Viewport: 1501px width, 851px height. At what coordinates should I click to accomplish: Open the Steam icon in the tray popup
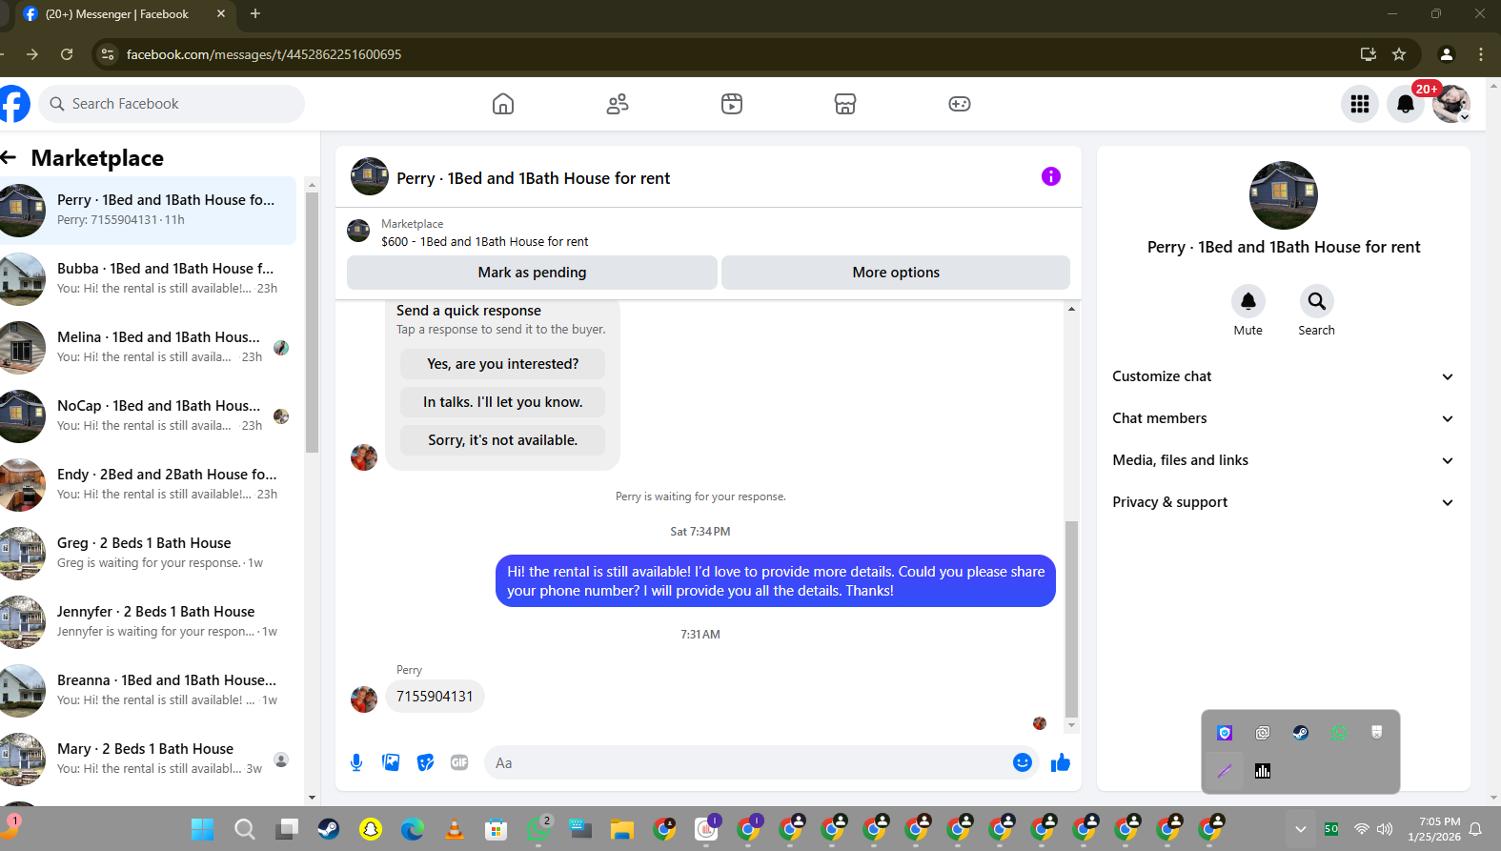(1301, 733)
